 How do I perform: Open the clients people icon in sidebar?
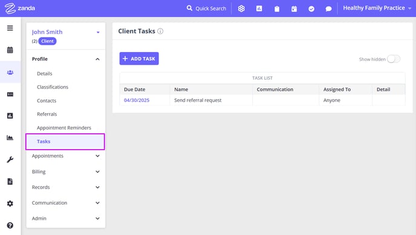point(10,72)
